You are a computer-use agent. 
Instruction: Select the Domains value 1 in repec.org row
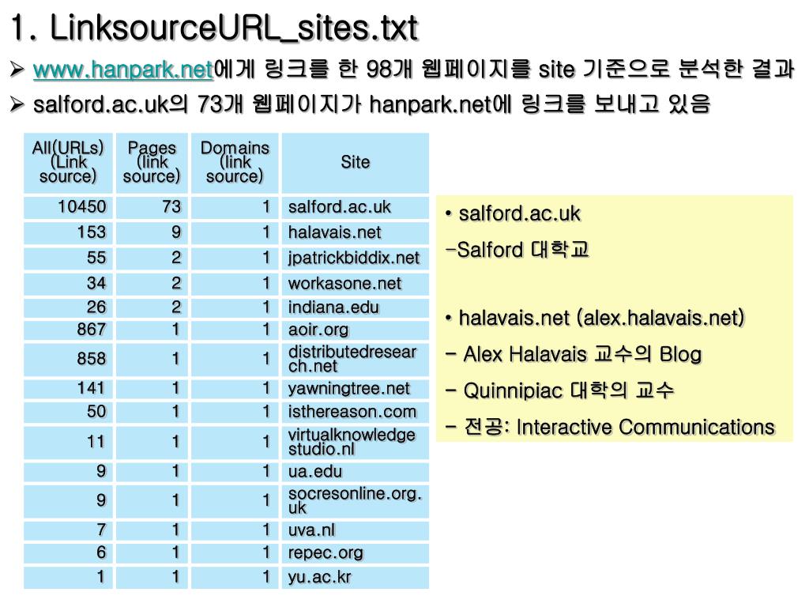click(266, 552)
